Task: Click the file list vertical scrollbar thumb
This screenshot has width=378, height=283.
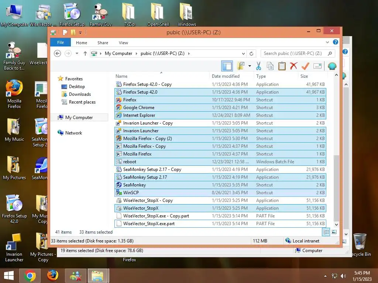Action: pos(336,188)
